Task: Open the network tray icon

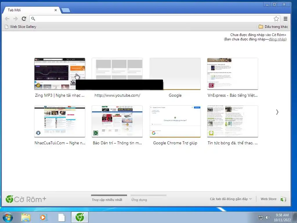Action: coord(261,217)
